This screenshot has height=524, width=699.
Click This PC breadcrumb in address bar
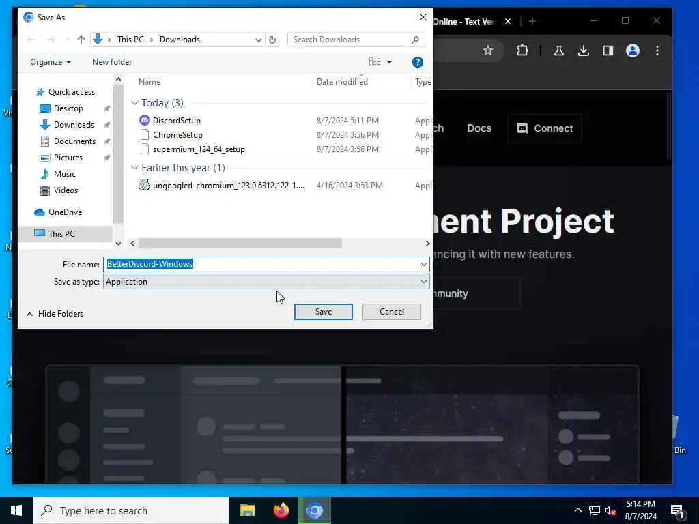coord(130,40)
